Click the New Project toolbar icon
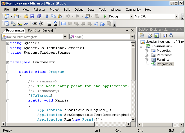The height and width of the screenshot is (133, 185). pos(7,16)
